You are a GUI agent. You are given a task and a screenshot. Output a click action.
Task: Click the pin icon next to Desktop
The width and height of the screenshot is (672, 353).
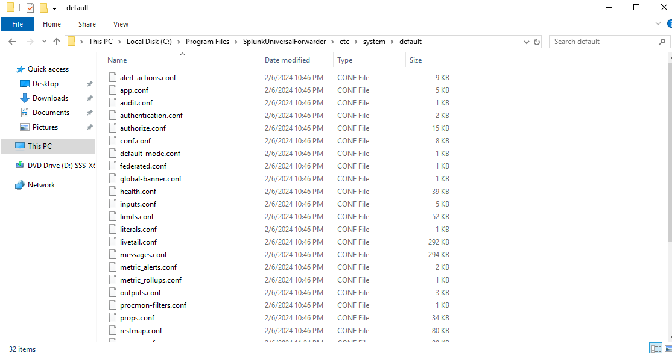tap(89, 84)
